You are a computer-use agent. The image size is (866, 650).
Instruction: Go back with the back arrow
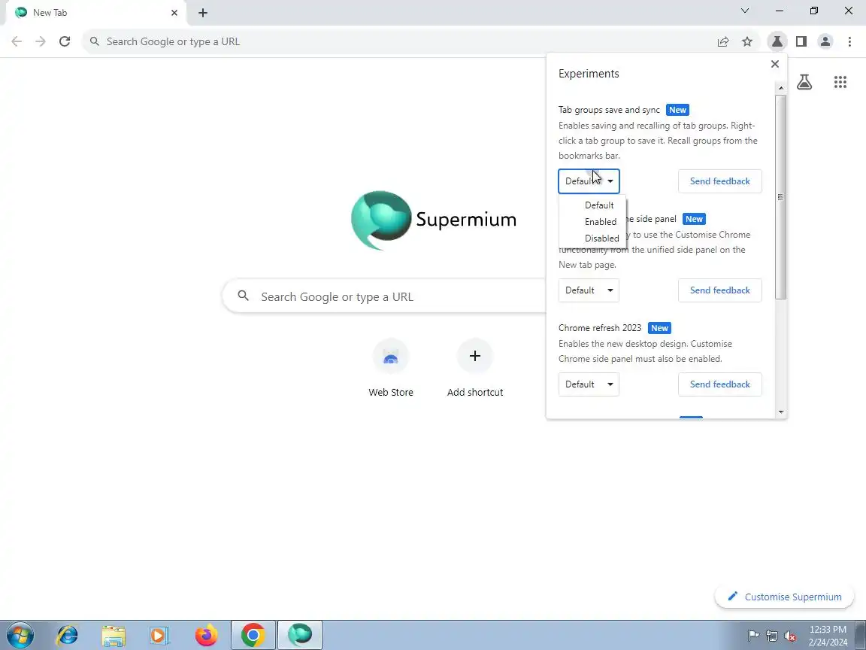[x=17, y=41]
